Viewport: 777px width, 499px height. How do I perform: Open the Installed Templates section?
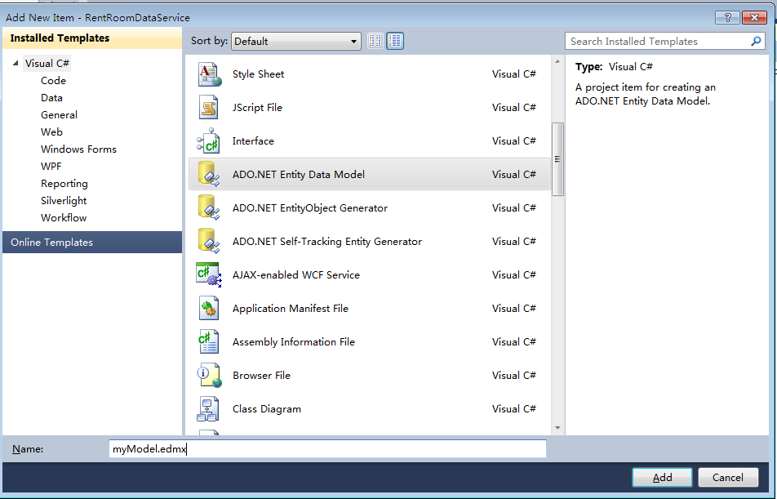(x=92, y=38)
